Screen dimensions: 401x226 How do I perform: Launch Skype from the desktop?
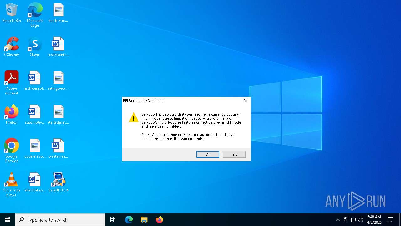[x=35, y=47]
